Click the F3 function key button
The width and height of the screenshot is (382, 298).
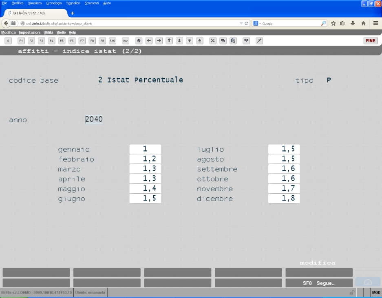(x=42, y=41)
